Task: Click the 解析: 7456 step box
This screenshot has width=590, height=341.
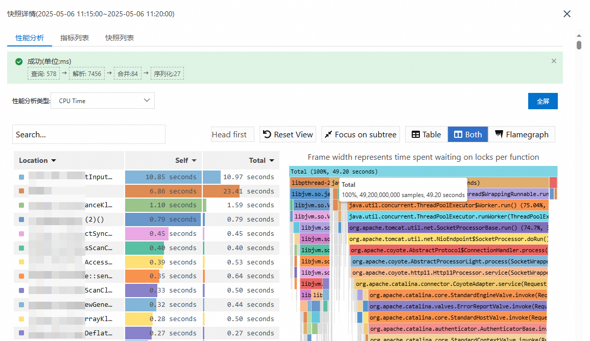Action: pyautogui.click(x=86, y=74)
